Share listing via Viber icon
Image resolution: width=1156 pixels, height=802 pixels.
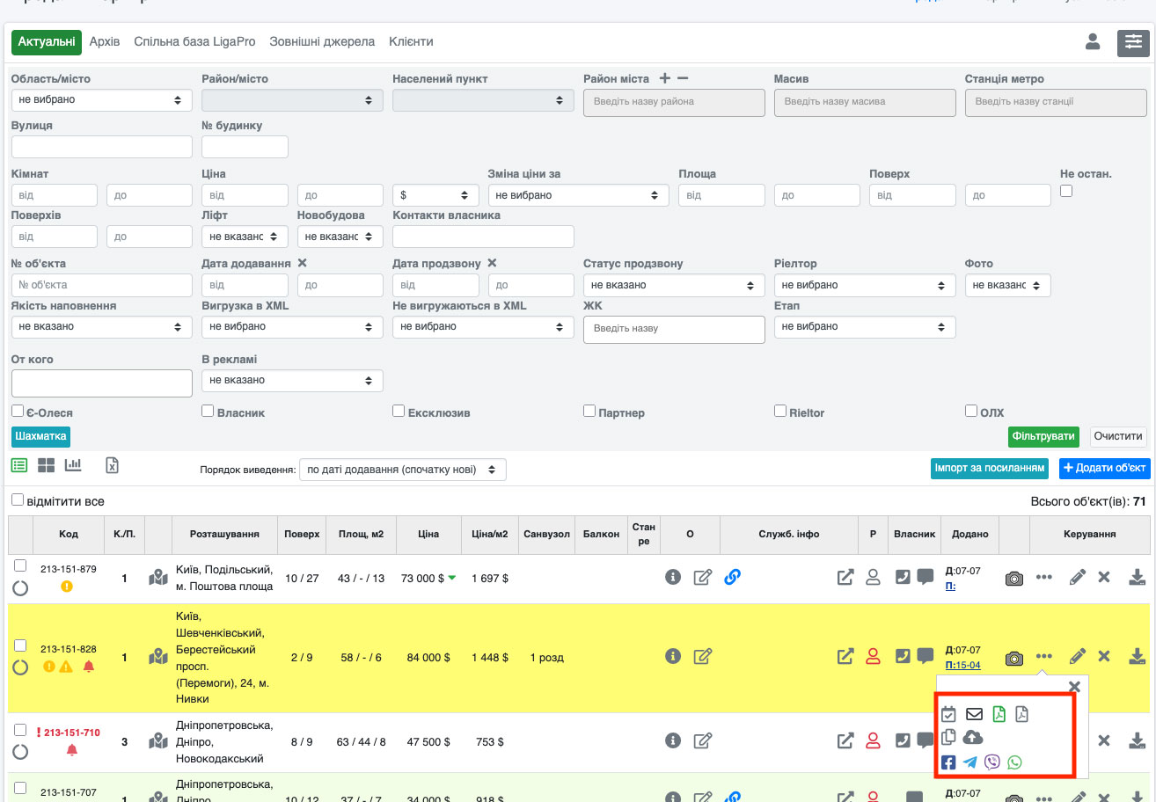993,762
